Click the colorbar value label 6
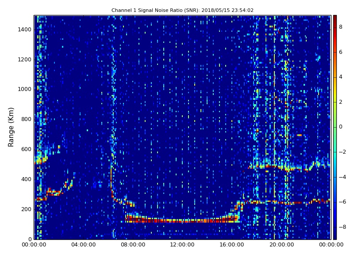 341,52
